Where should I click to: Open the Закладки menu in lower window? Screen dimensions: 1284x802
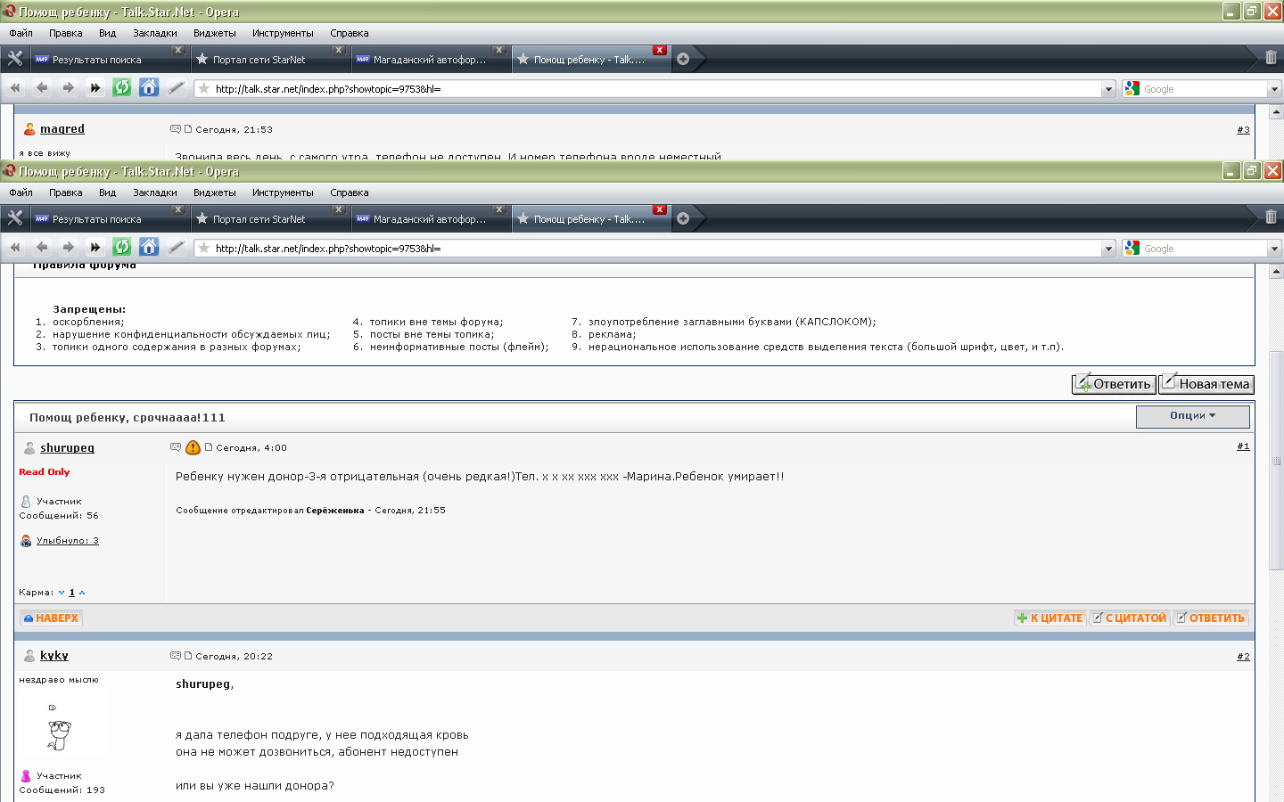[x=154, y=192]
